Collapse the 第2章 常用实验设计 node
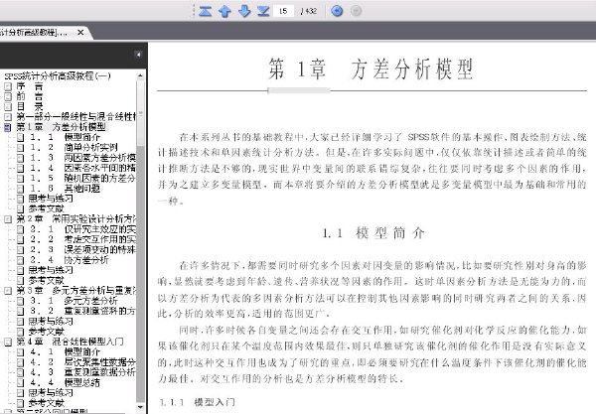Viewport: 596px width, 414px height. click(x=8, y=219)
